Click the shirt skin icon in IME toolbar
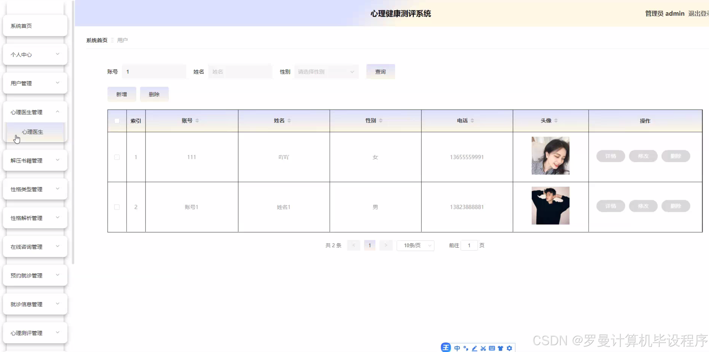Viewport: 709px width, 352px height. [x=501, y=348]
